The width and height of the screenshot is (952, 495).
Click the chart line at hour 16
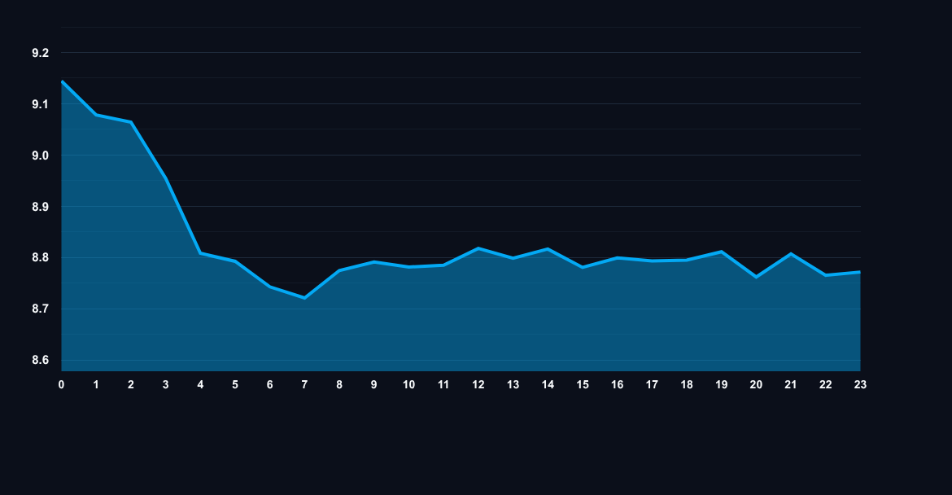point(617,257)
